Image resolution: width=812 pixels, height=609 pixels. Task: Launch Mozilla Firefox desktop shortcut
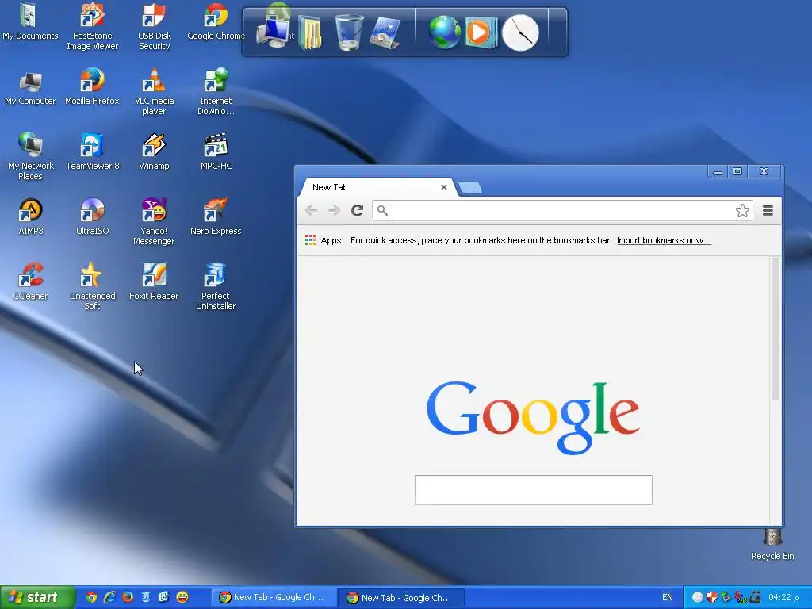[92, 87]
